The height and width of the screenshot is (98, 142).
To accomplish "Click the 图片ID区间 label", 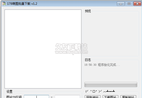I will [x=14, y=97].
